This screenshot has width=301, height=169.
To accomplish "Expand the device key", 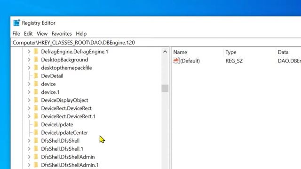I will pyautogui.click(x=29, y=84).
